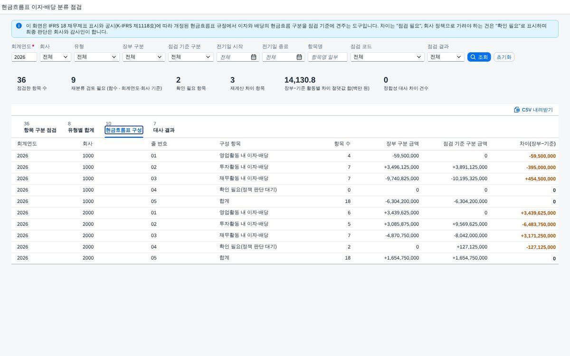Click the -6,483,750,000 difference value

point(539,224)
